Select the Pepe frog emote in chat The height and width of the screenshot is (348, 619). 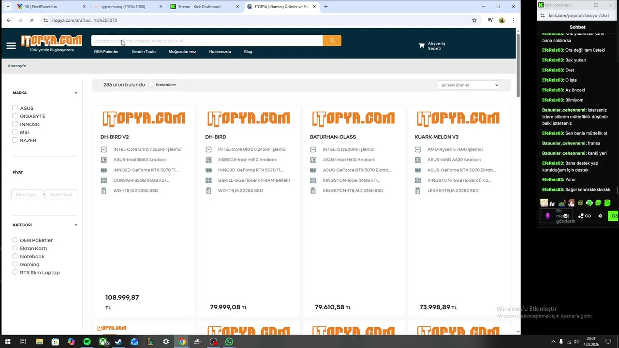click(x=561, y=203)
